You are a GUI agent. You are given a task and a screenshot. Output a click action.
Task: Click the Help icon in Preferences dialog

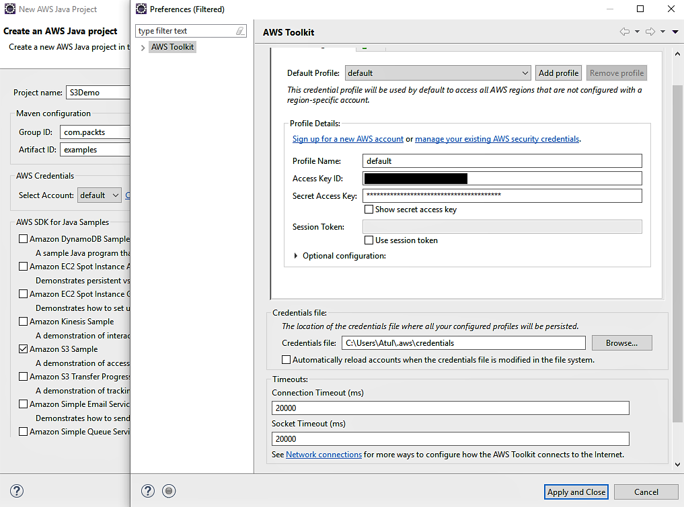[148, 491]
